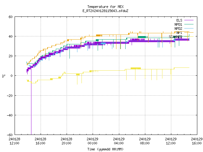The width and height of the screenshot is (203, 152).
Task: Click the y-axis label -60
Action: click(x=10, y=135)
